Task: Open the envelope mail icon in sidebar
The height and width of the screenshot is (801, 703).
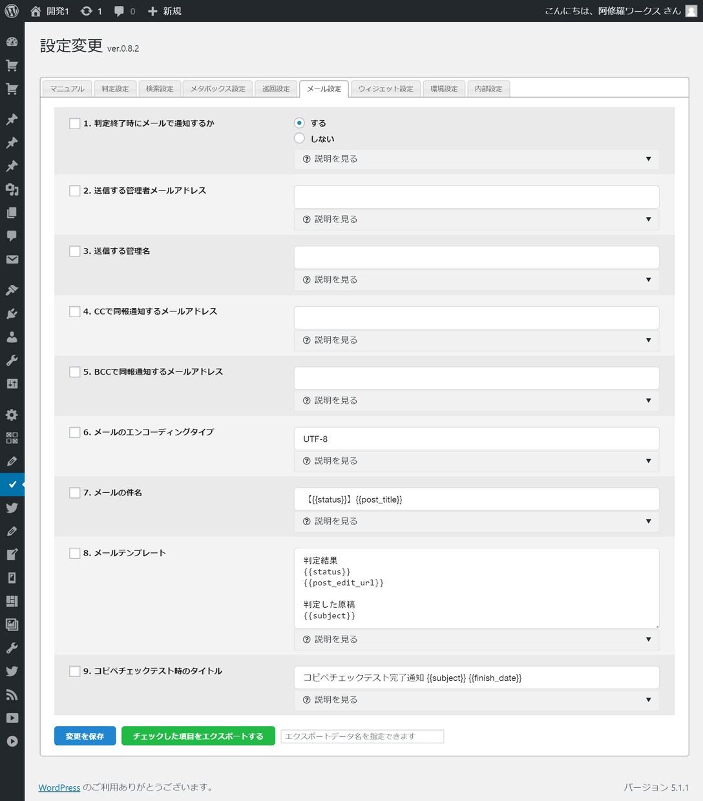Action: pos(12,259)
